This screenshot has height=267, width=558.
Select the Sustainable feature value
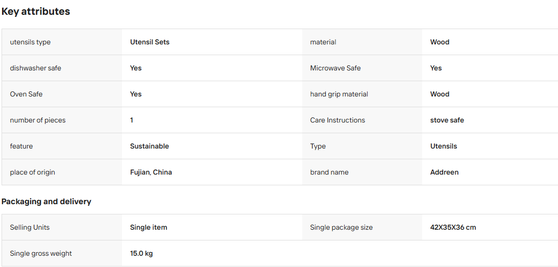point(150,146)
